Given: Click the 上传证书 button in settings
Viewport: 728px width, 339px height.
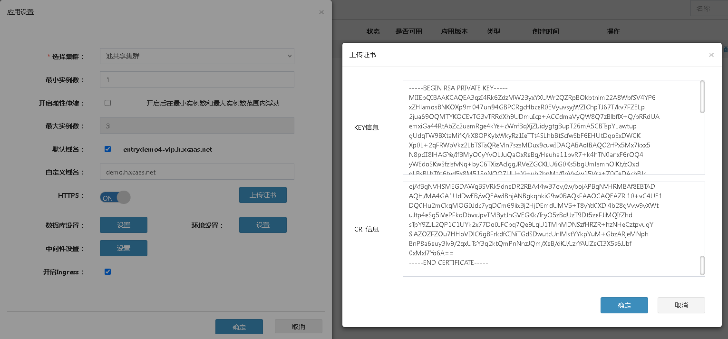Looking at the screenshot, I should click(263, 195).
